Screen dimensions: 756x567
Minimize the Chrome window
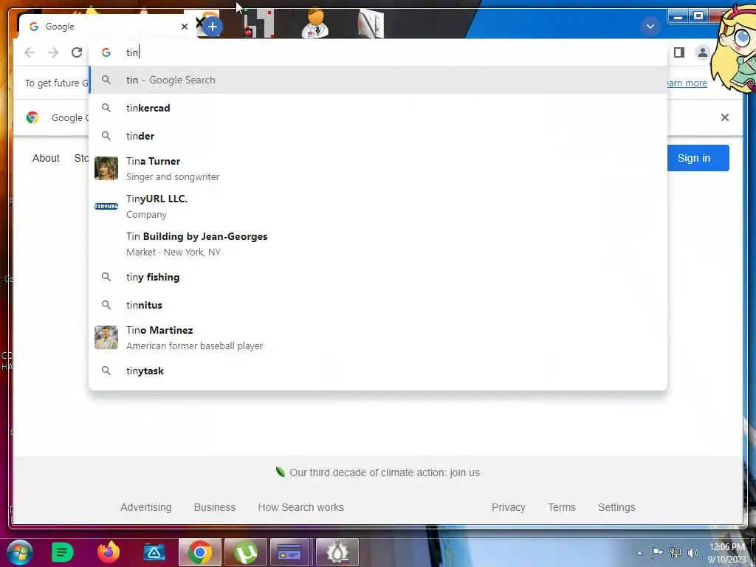pos(678,16)
